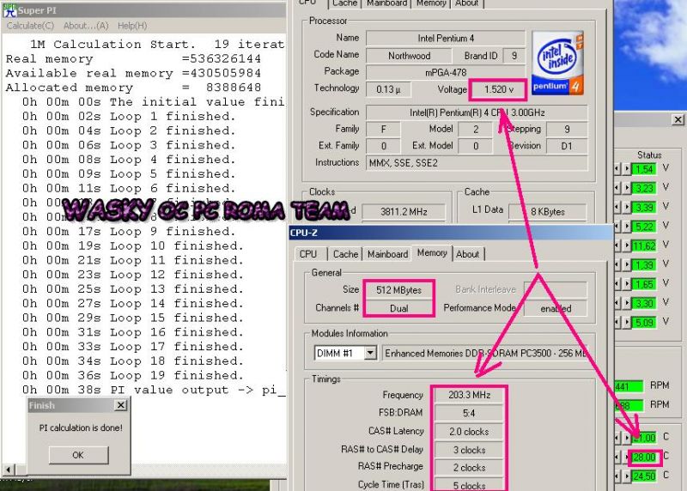The height and width of the screenshot is (491, 687).
Task: Click the left arrow beside the 1.39 V reading
Action: pyautogui.click(x=618, y=265)
